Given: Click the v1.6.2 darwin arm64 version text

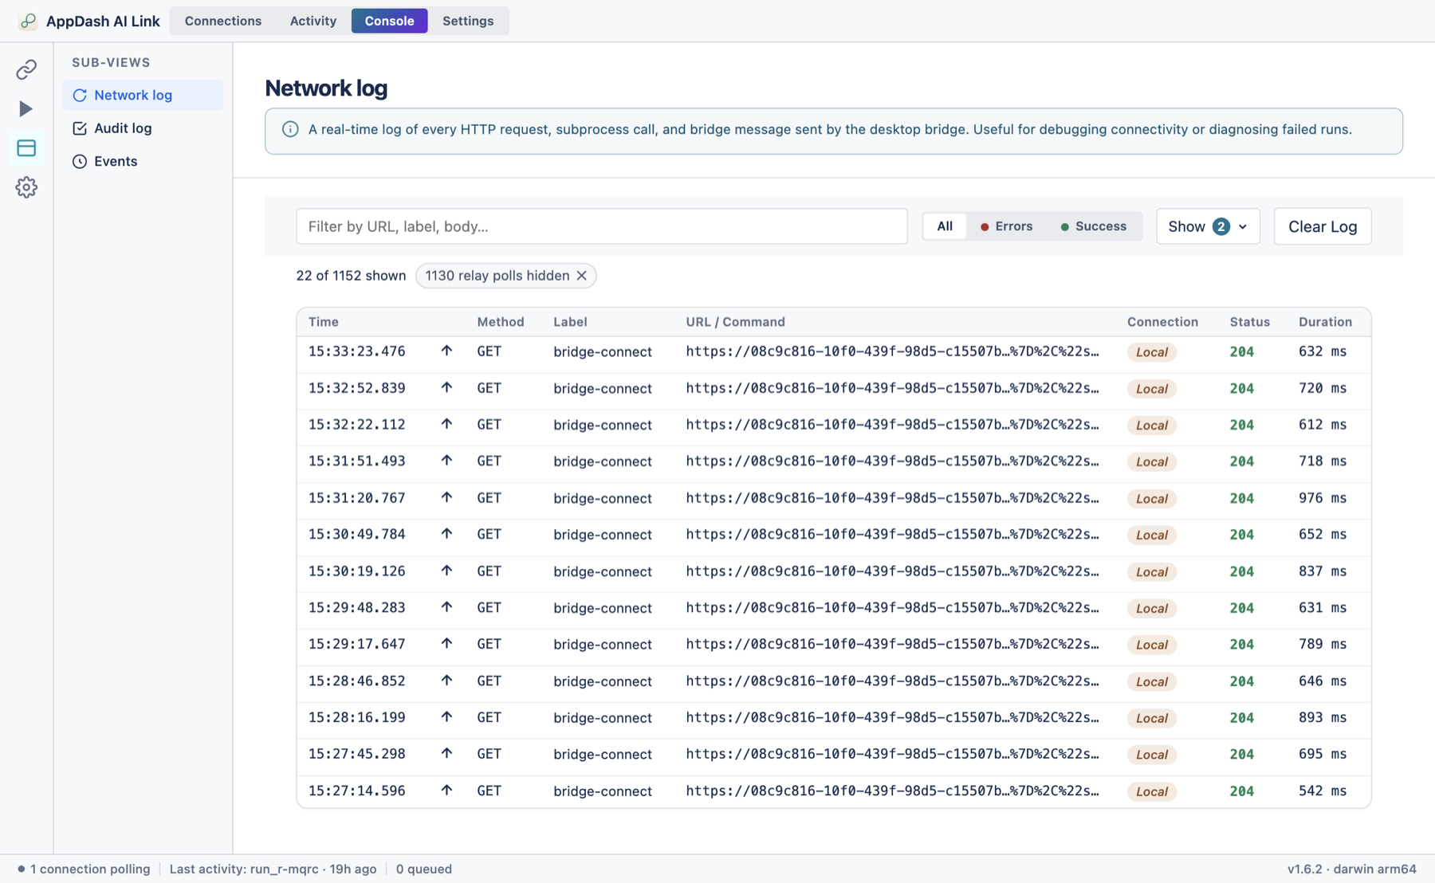Looking at the screenshot, I should pyautogui.click(x=1352, y=869).
